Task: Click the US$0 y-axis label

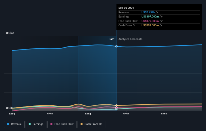Action: point(9,108)
